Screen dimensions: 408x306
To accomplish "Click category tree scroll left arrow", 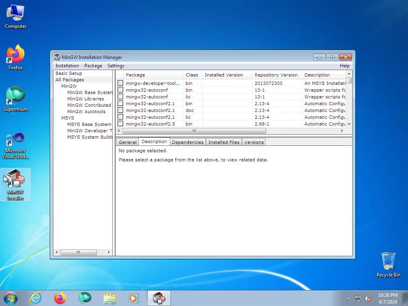I will (57, 252).
